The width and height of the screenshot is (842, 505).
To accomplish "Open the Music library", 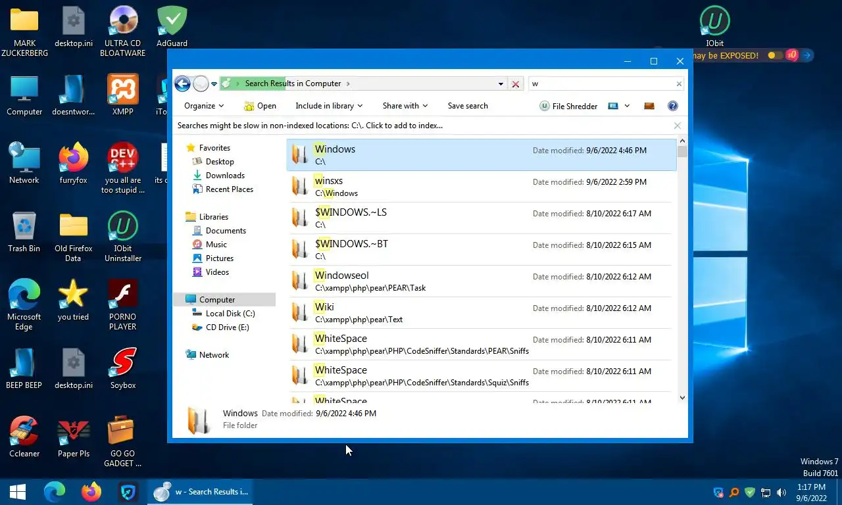I will tap(216, 245).
